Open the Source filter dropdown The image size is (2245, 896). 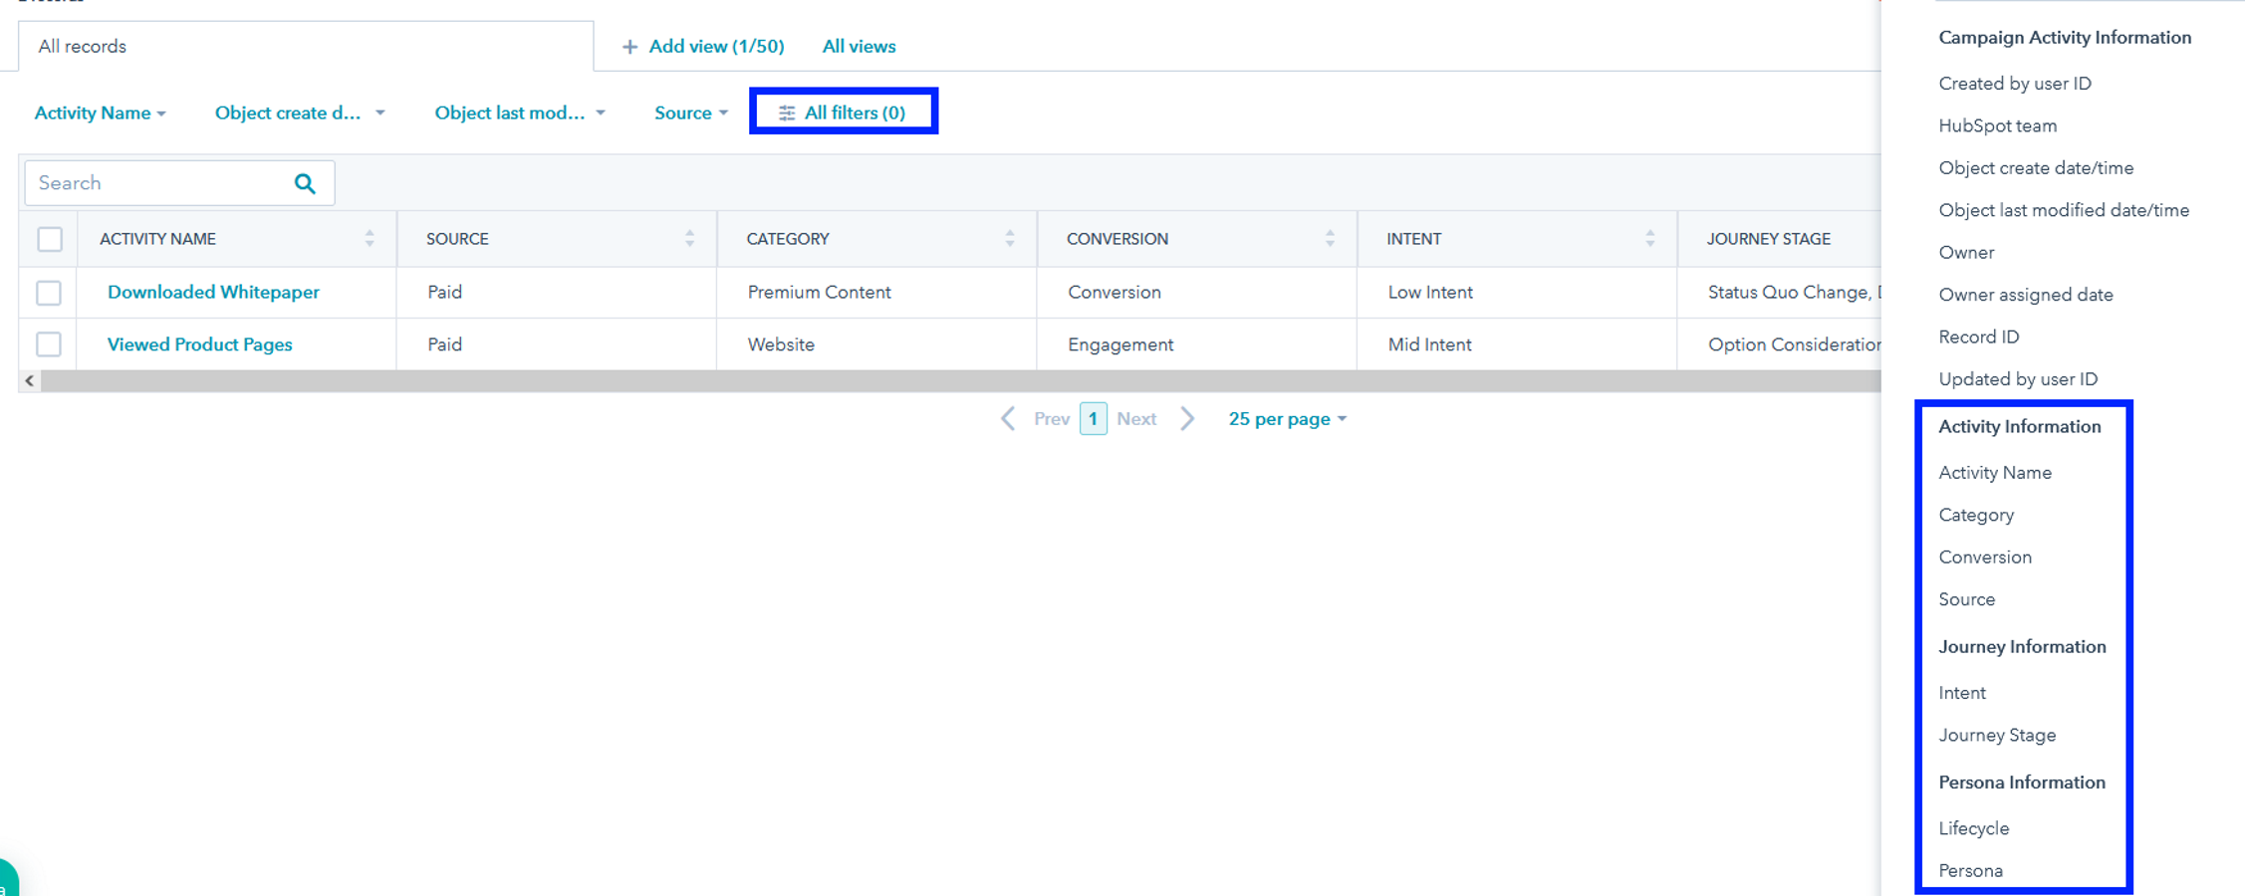691,112
